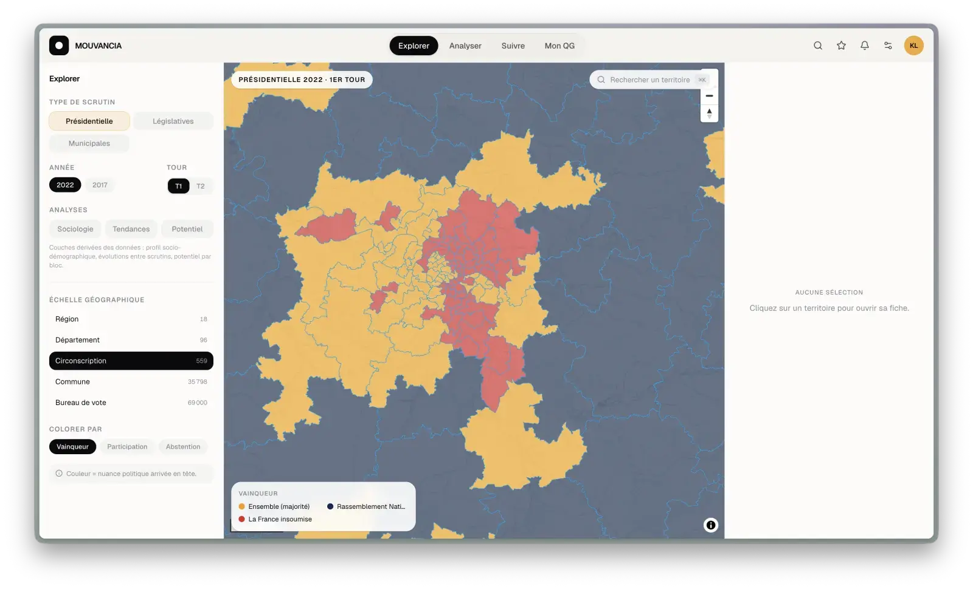Switch to T2 round toggle
973x589 pixels.
click(201, 186)
